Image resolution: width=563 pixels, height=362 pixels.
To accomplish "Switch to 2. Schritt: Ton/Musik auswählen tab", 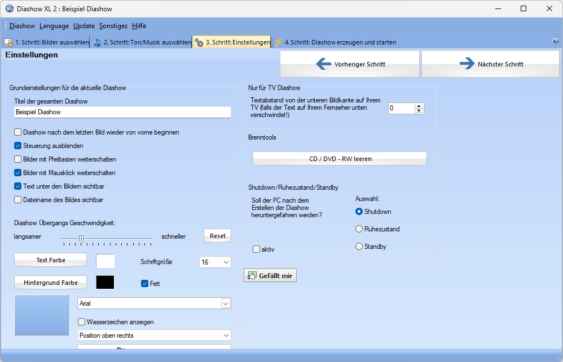I will click(142, 42).
